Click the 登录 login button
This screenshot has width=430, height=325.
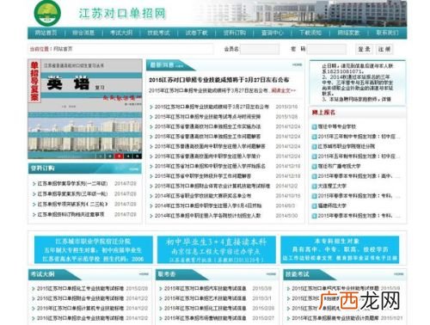[x=365, y=49]
